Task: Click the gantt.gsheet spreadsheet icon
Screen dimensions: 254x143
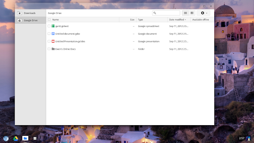Action: click(53, 26)
